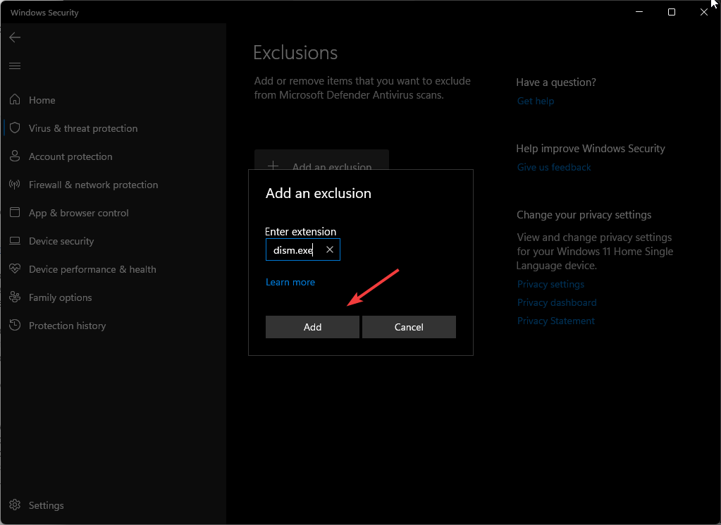Minimize the Windows Security window

coord(639,12)
